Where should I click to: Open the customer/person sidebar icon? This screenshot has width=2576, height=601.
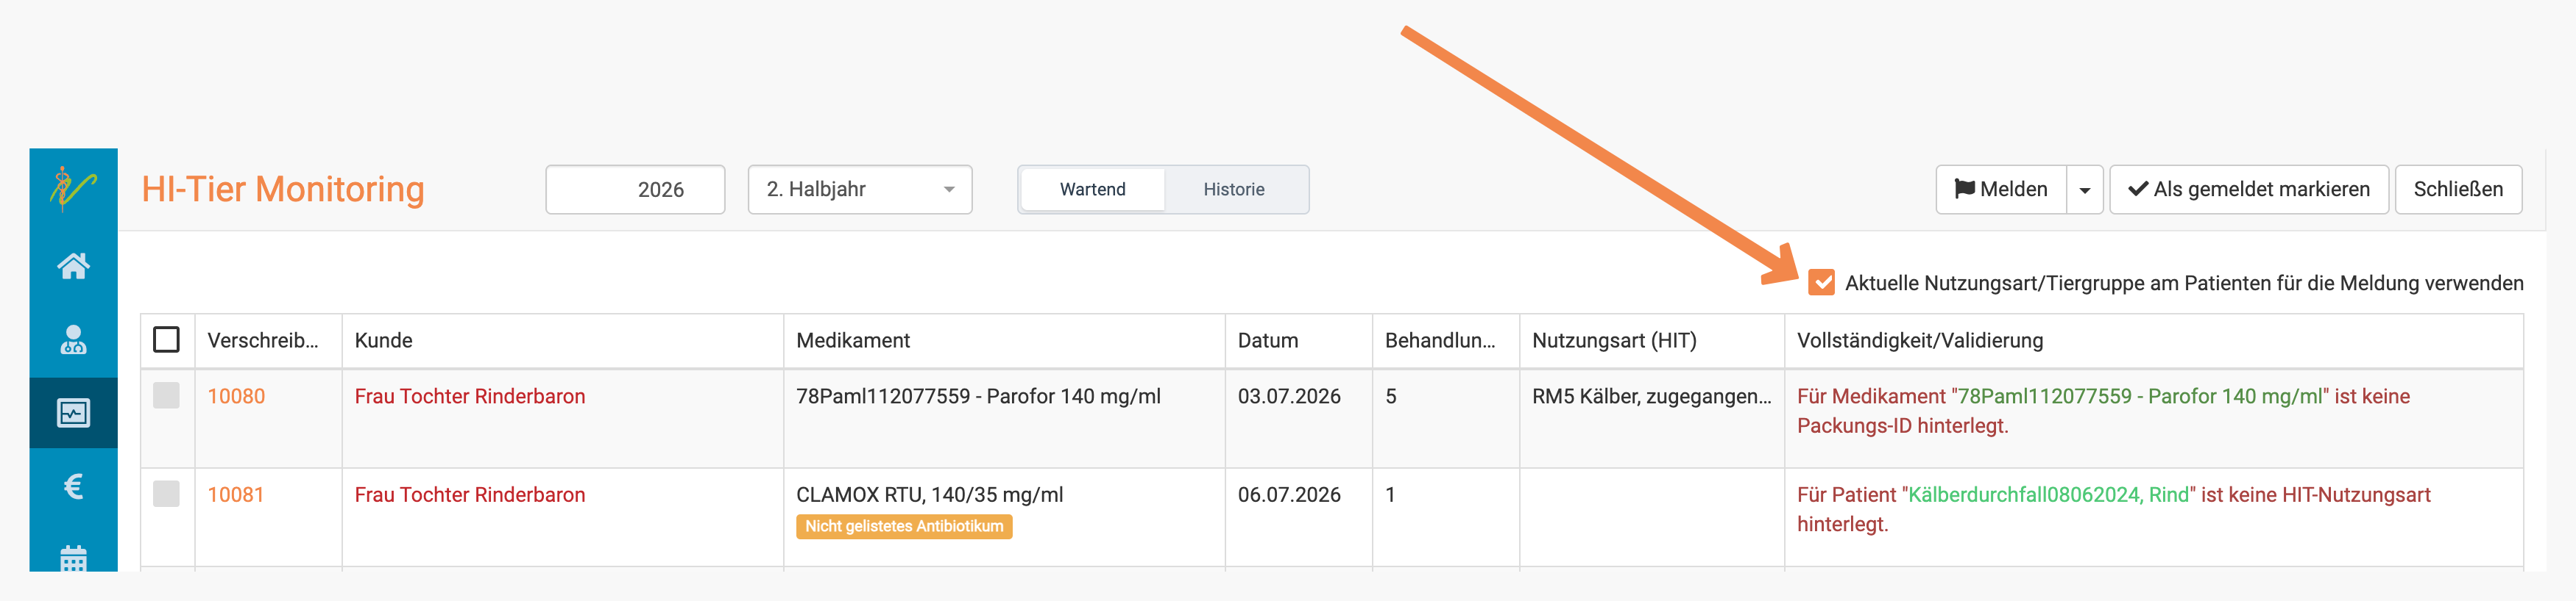click(x=73, y=339)
